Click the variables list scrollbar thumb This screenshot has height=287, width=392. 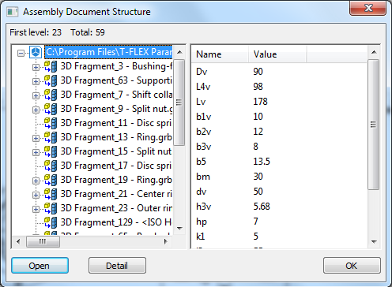pos(373,125)
